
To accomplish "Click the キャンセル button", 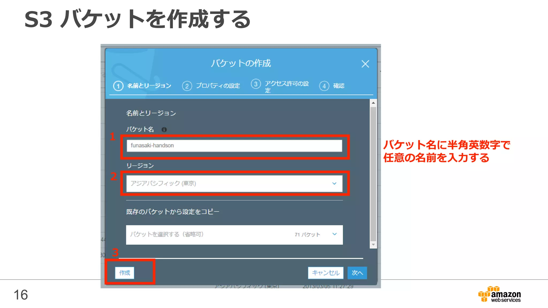I will click(x=326, y=273).
